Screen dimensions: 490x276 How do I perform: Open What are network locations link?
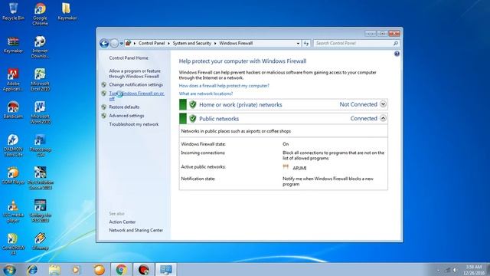[206, 94]
